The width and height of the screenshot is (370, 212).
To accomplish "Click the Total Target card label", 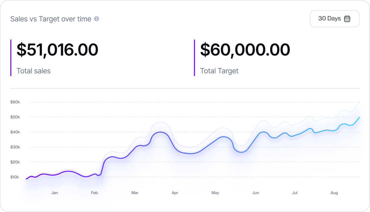I will (219, 71).
